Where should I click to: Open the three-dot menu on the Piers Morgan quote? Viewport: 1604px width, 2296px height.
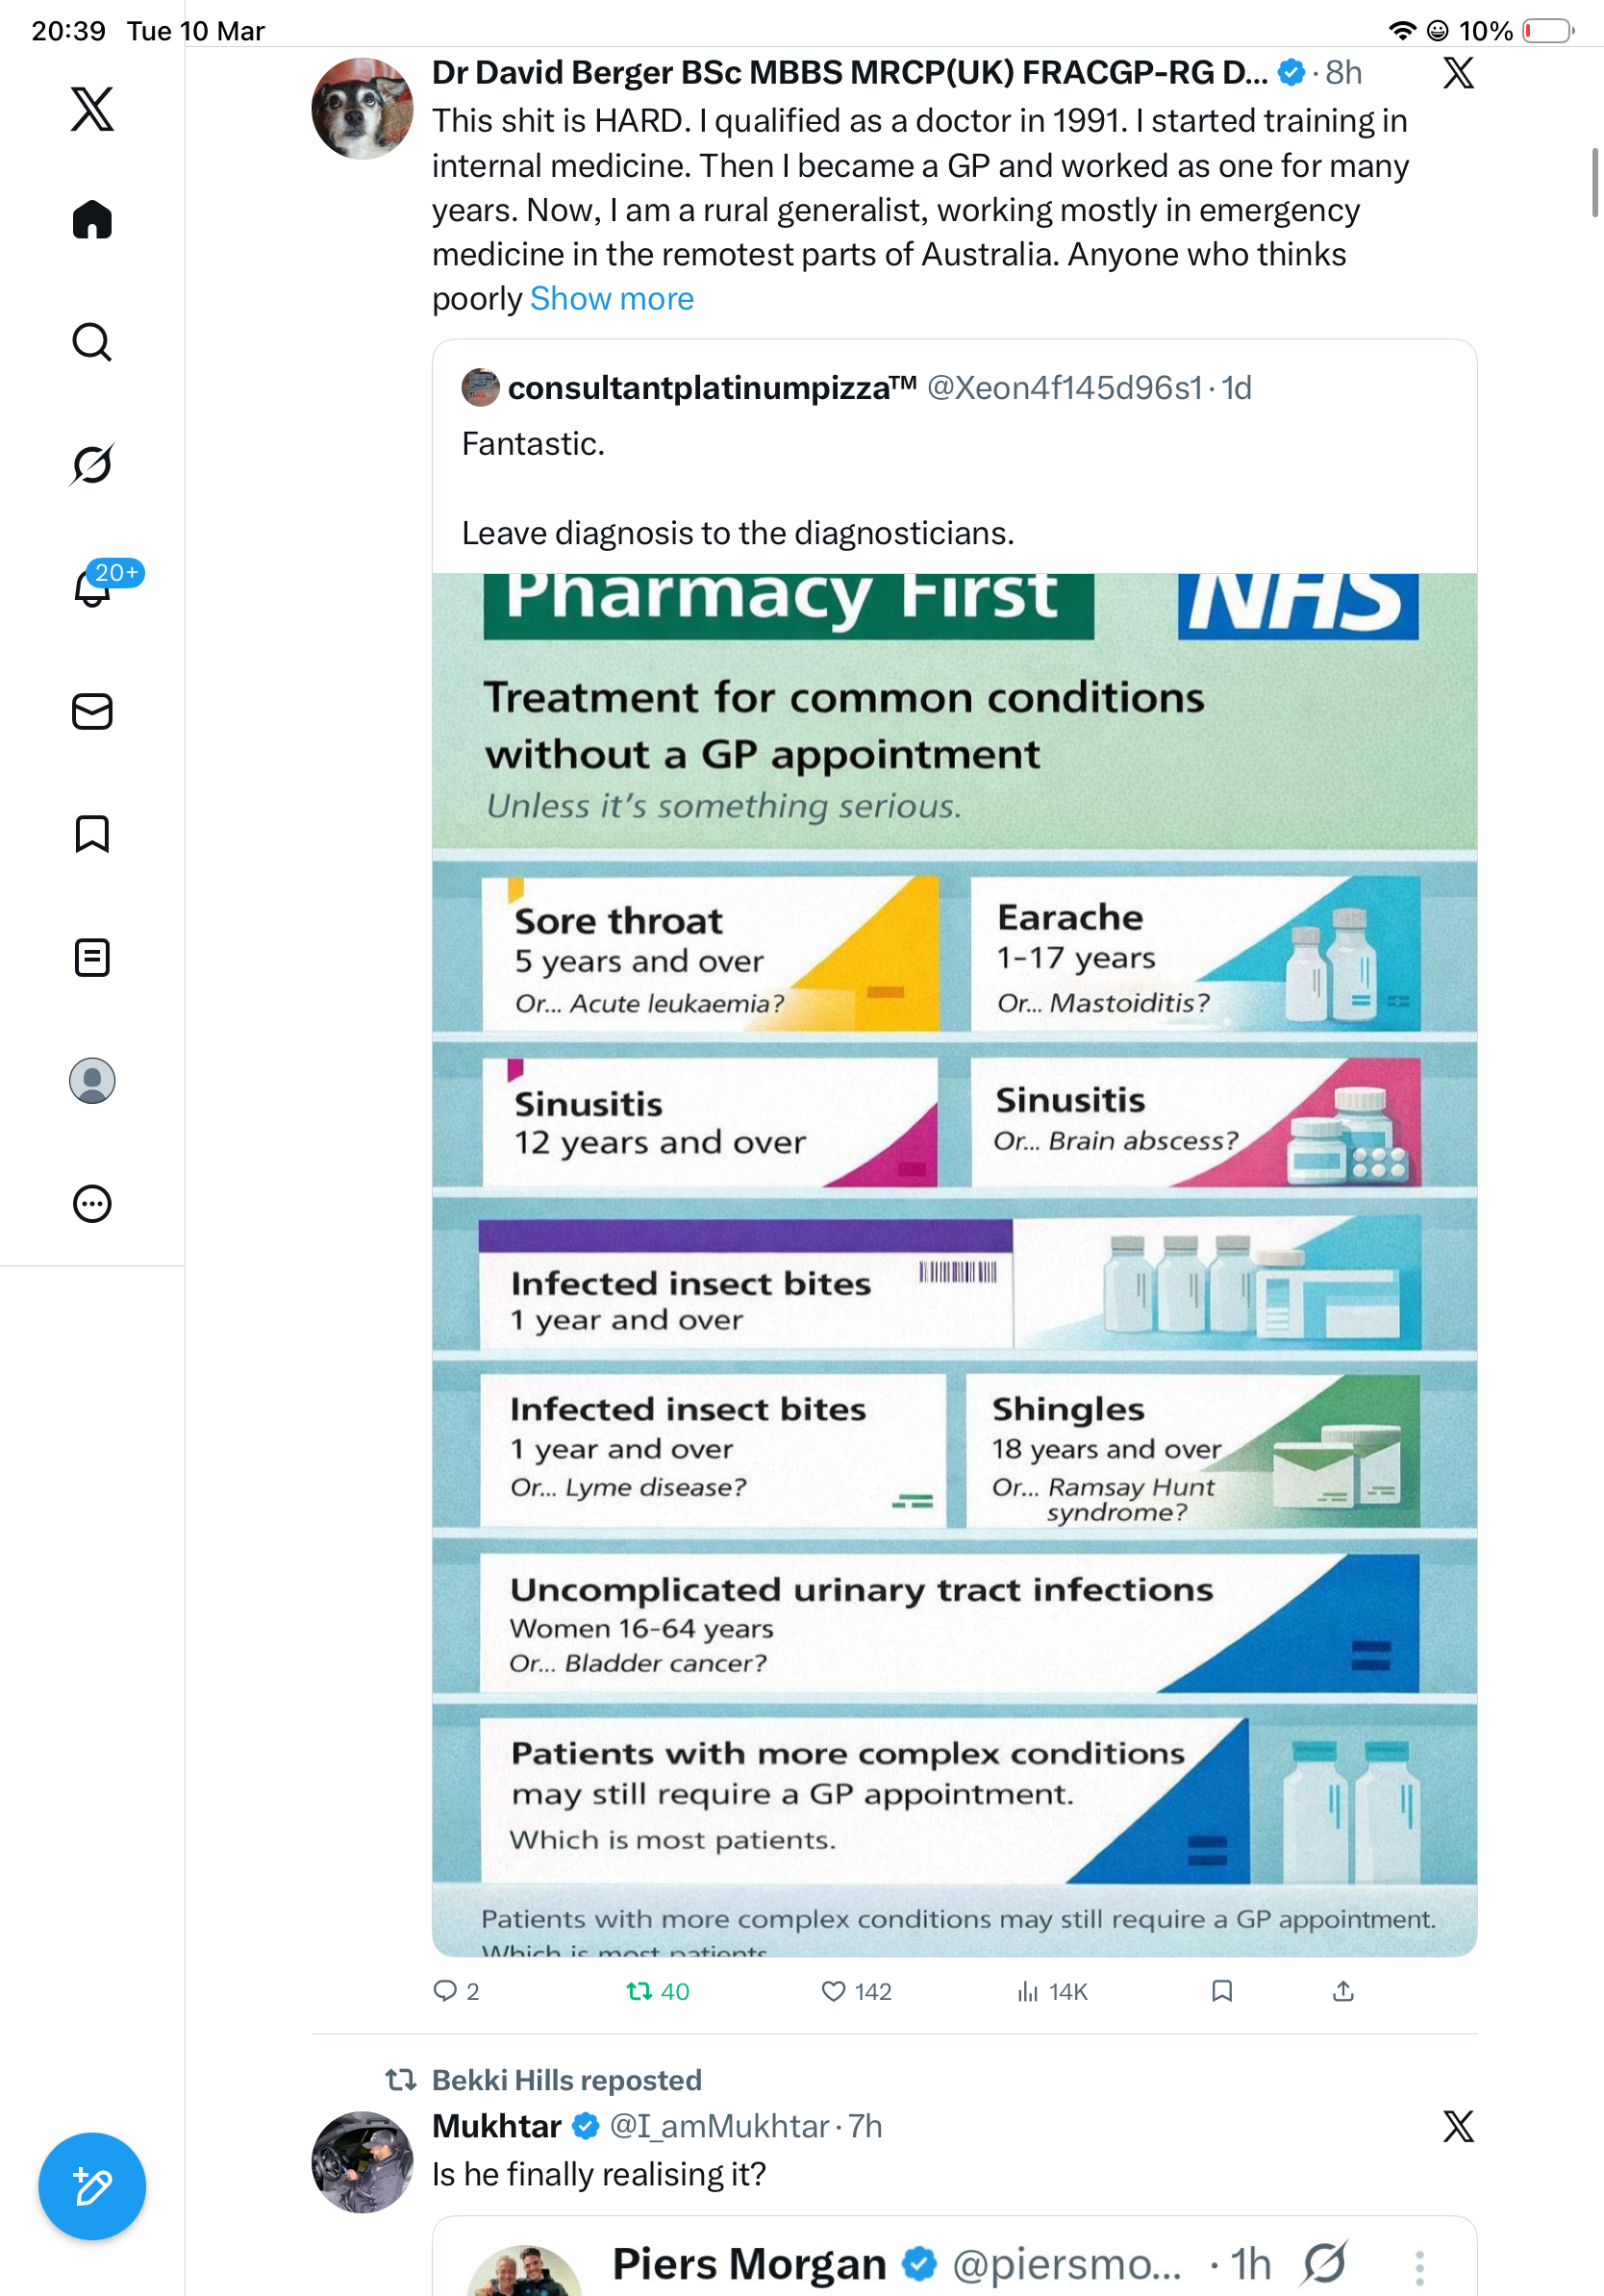(1419, 2268)
